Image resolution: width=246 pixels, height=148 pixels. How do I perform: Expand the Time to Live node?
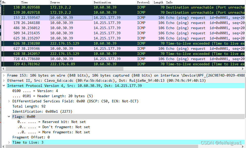tap(9, 143)
